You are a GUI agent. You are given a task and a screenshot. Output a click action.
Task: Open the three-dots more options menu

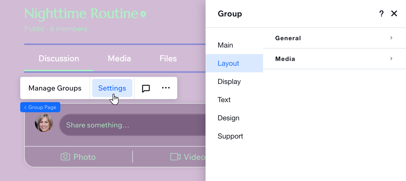(x=166, y=88)
